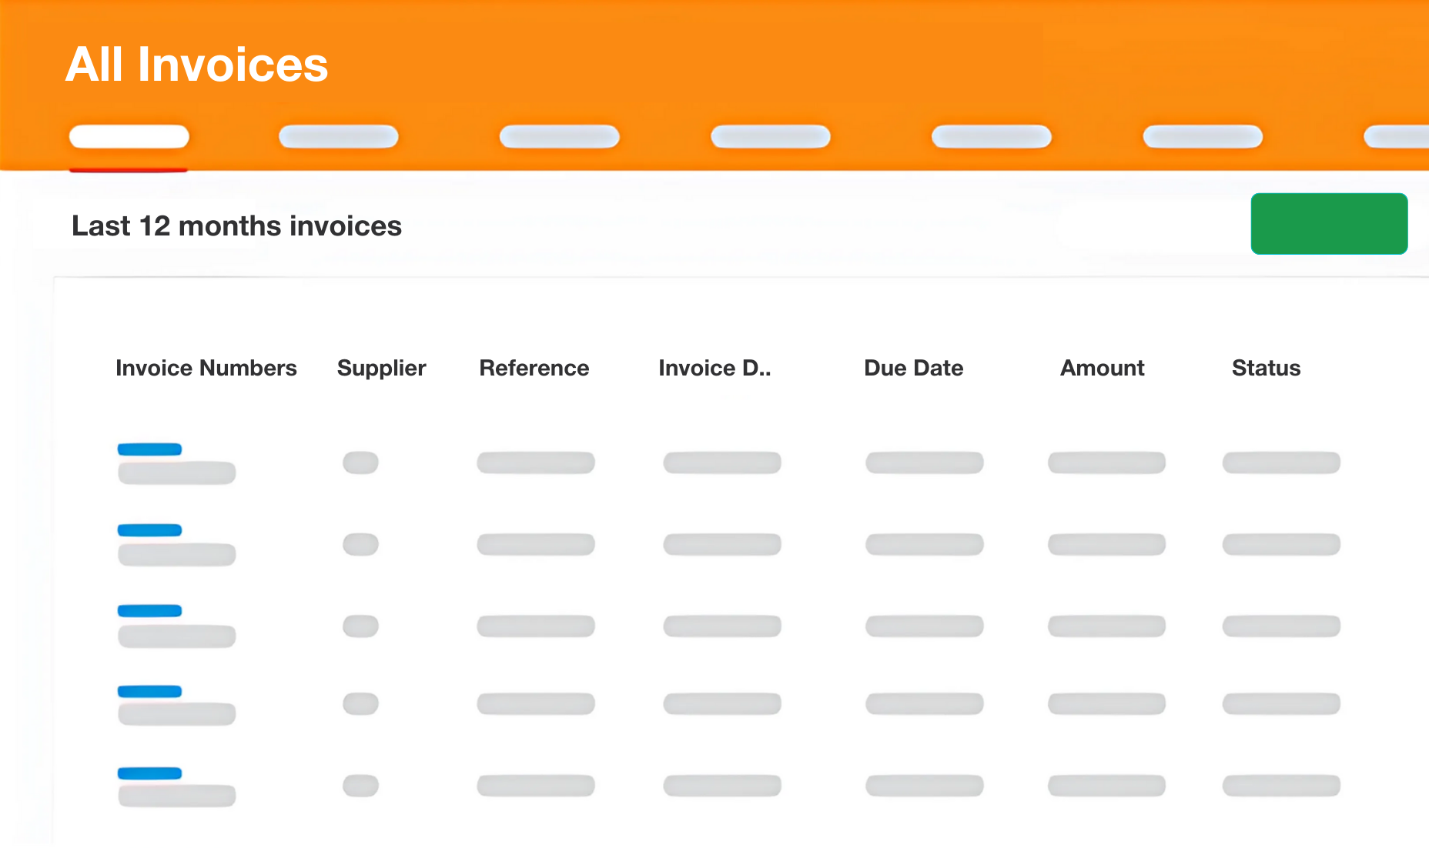Screen dimensions: 1429x848
Task: Switch to the second tab placeholder
Action: 339,136
